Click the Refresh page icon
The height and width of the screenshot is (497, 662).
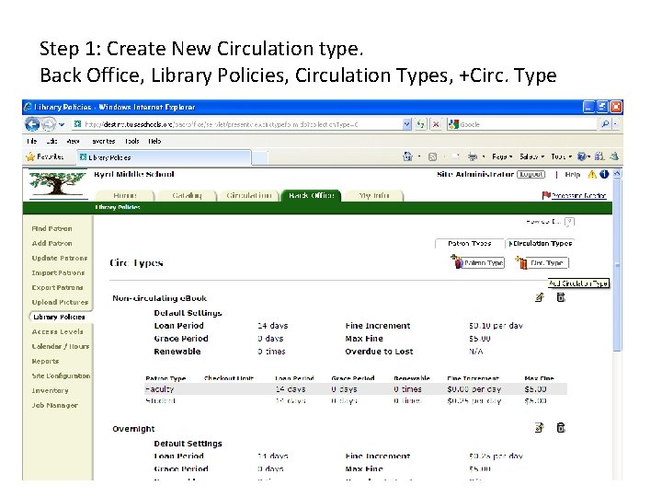tap(421, 124)
